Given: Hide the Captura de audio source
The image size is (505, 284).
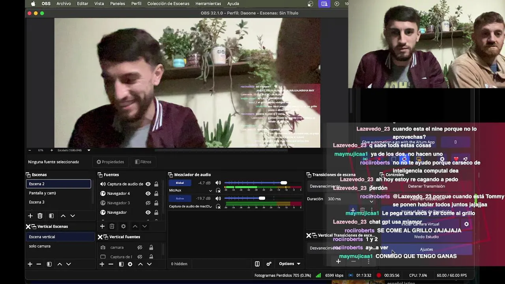Looking at the screenshot, I should (x=148, y=184).
